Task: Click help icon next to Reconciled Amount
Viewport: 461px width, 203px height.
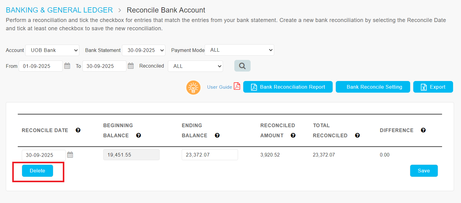Action: coord(293,135)
